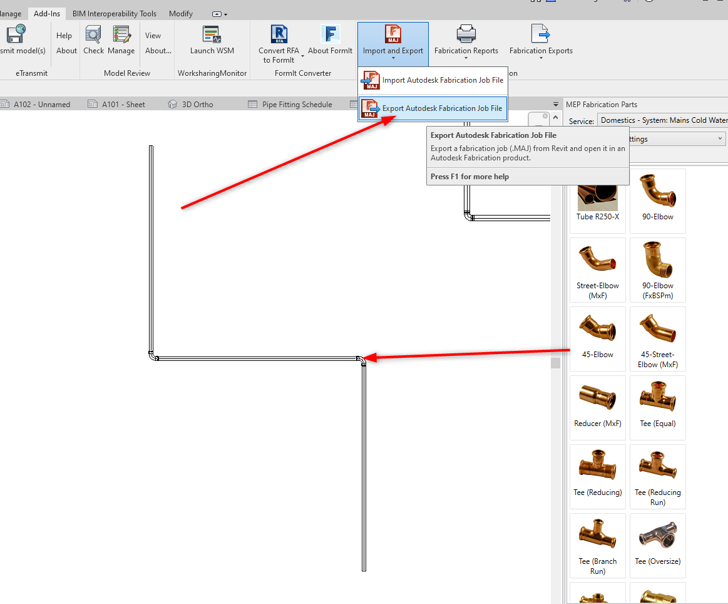Click eTransmit About button
Screen dimensions: 728x604
pyautogui.click(x=66, y=51)
